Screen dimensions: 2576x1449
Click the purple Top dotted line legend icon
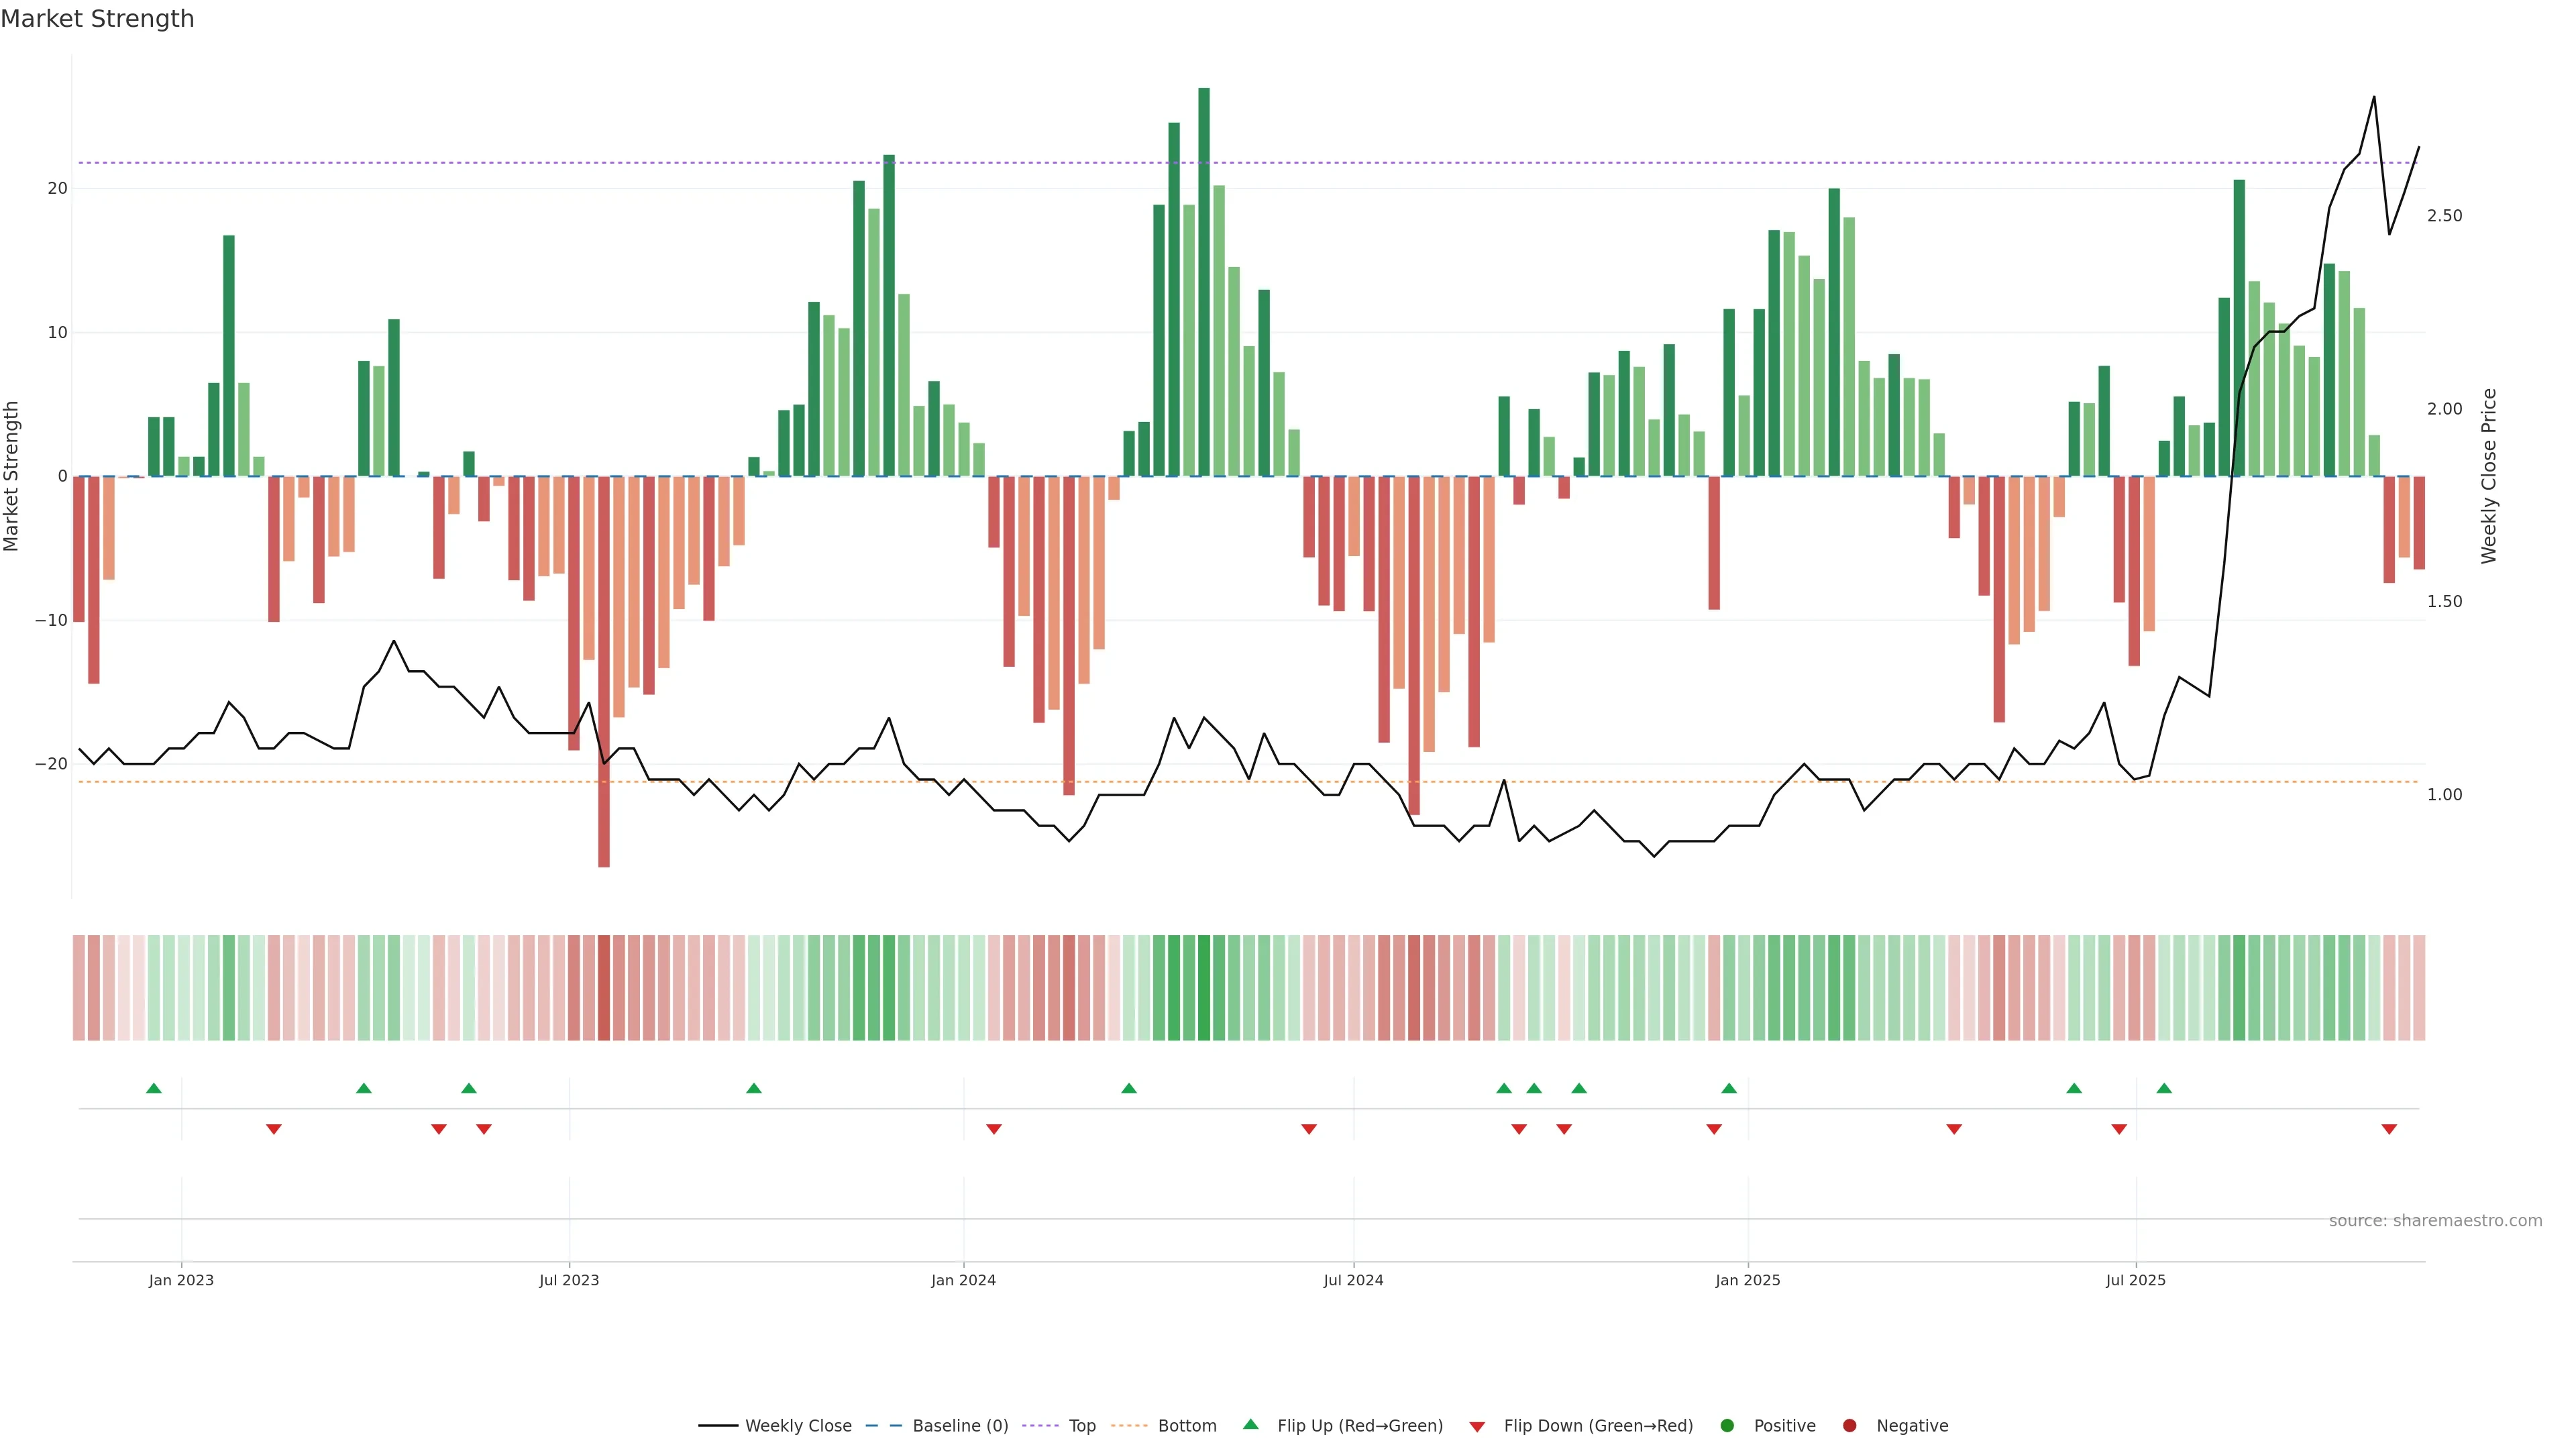[x=1041, y=1425]
